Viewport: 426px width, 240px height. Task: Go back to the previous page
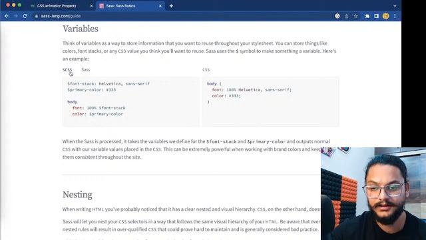click(7, 16)
